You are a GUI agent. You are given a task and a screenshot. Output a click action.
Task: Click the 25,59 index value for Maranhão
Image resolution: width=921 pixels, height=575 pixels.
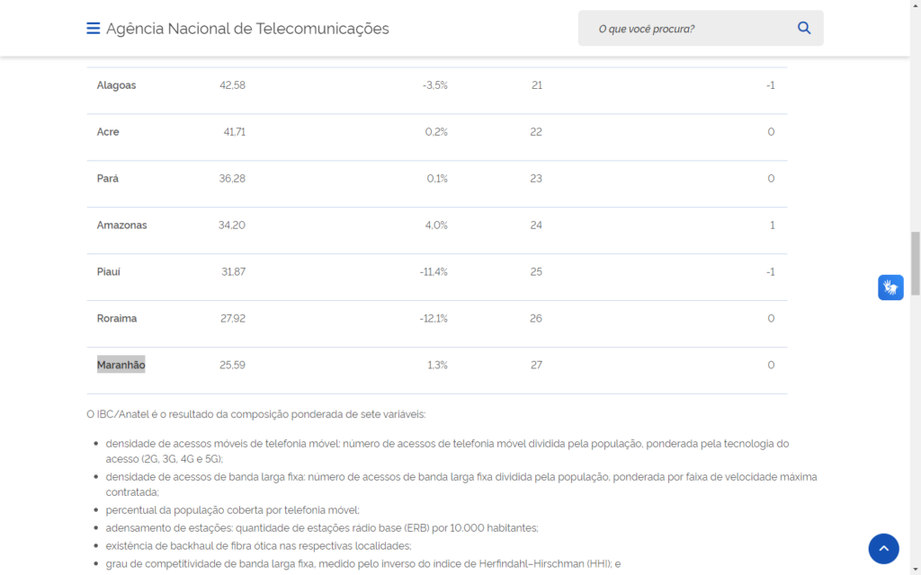(x=232, y=365)
